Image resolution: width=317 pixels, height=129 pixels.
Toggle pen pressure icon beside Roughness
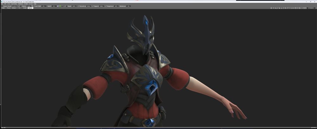click(106, 6)
